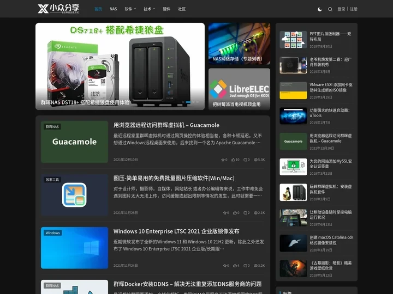393x294 pixels.
Task: Click the date 2021年11月26日 under 图压 article
Action: coord(126,213)
